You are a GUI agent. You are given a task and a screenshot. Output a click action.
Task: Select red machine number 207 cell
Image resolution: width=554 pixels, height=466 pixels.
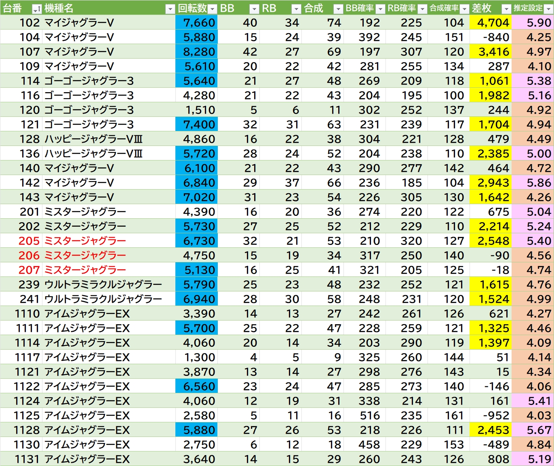pos(21,270)
